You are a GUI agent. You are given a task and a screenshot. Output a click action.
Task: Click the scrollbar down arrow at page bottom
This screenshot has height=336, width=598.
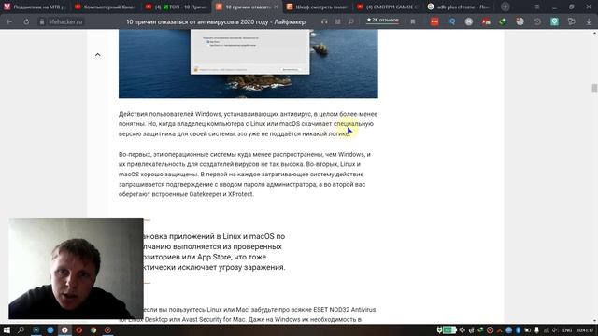tap(594, 321)
